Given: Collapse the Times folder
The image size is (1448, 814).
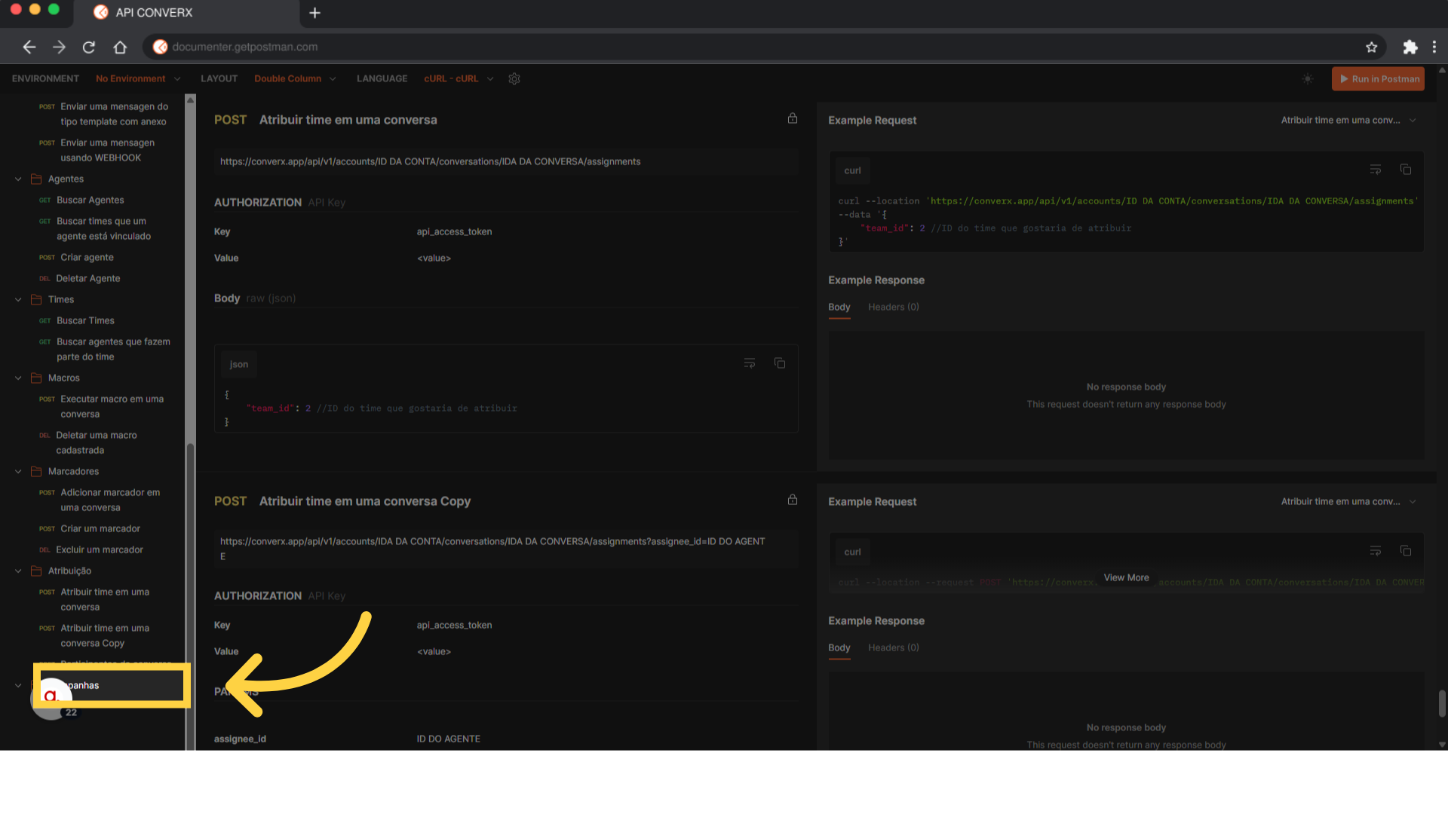Looking at the screenshot, I should tap(18, 299).
